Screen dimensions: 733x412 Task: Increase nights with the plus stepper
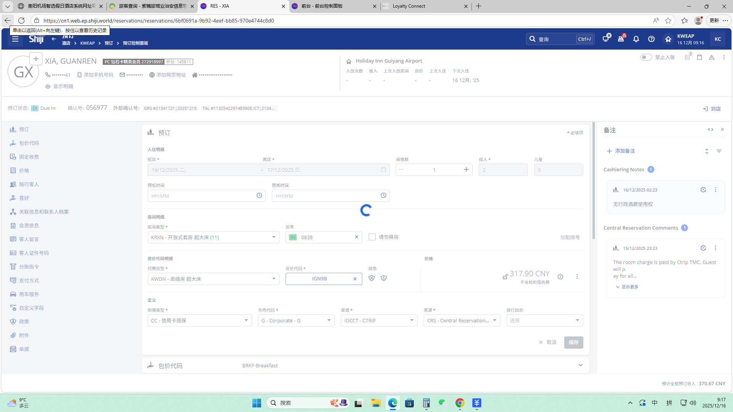[x=466, y=170]
